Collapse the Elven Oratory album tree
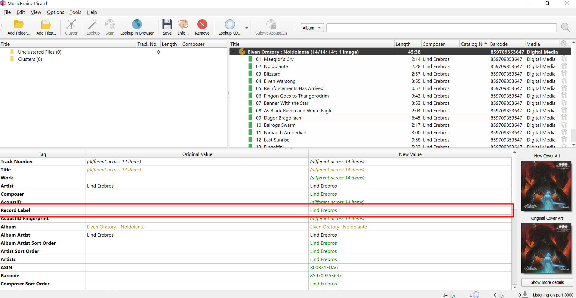 point(234,52)
